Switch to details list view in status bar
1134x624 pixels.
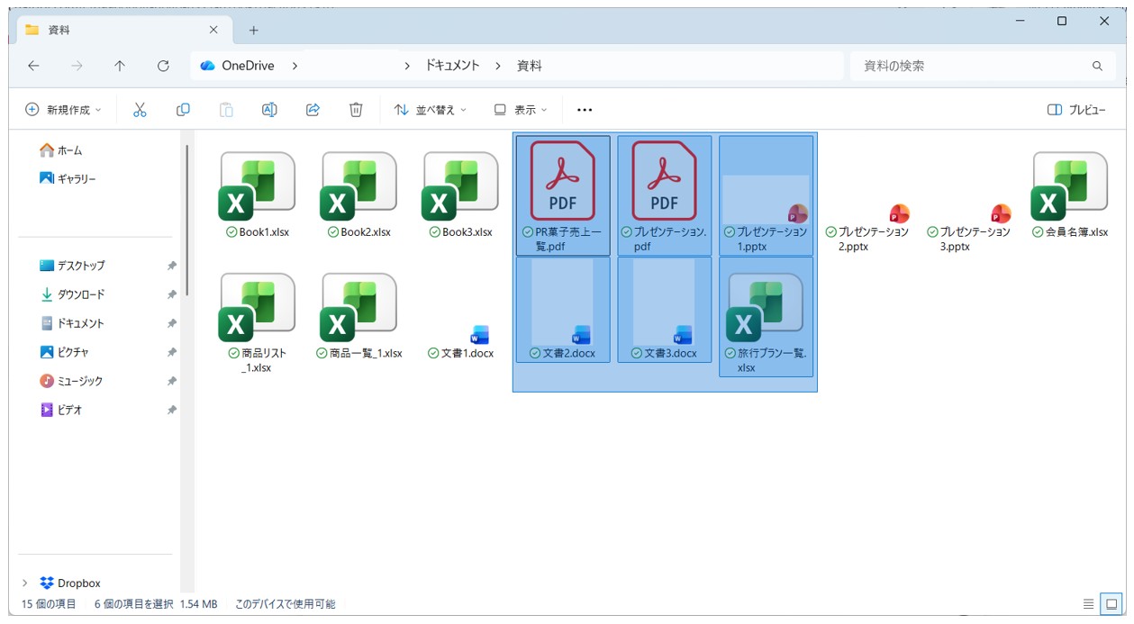click(1089, 603)
